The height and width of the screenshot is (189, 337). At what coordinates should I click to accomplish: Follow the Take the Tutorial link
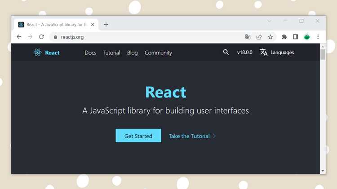[189, 136]
